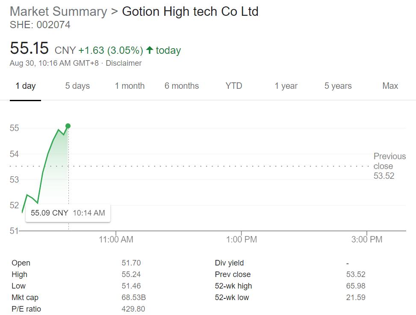Click the dotted previous close line on chart

point(214,166)
